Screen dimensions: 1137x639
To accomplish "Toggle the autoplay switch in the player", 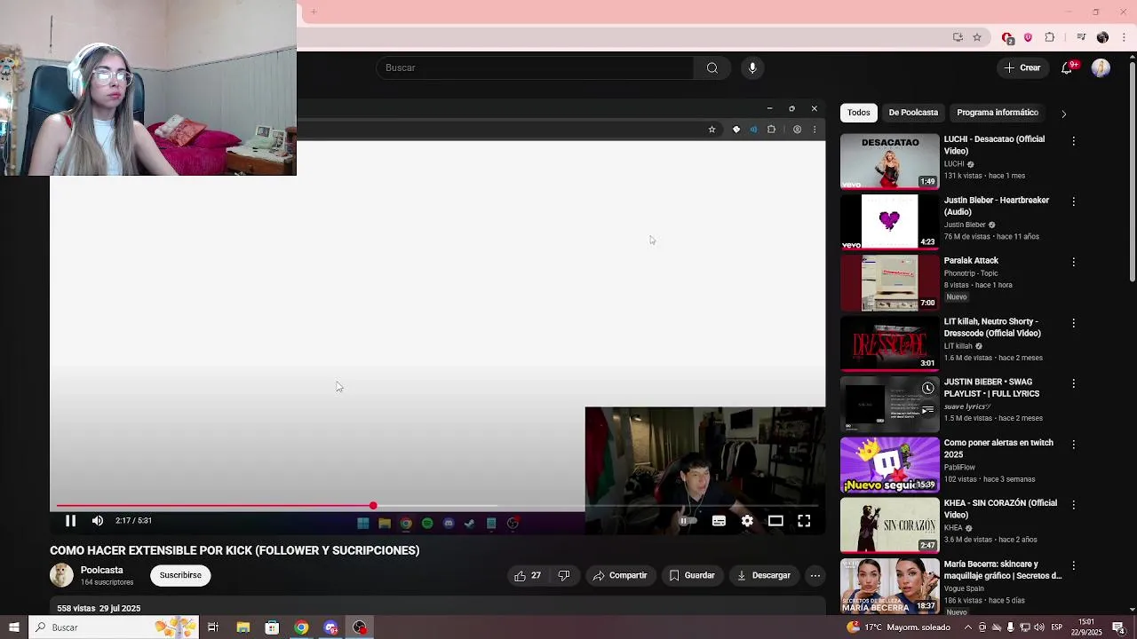I will [x=687, y=521].
